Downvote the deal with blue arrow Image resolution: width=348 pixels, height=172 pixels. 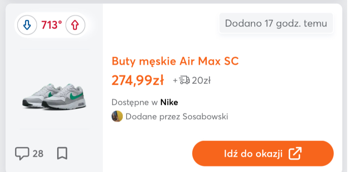point(27,25)
